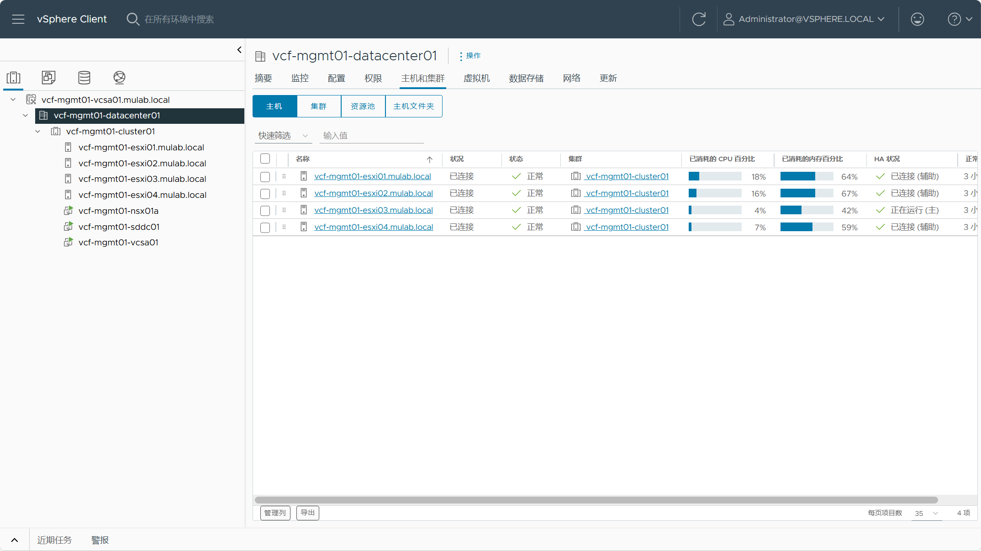Click 导出 export button

point(307,513)
